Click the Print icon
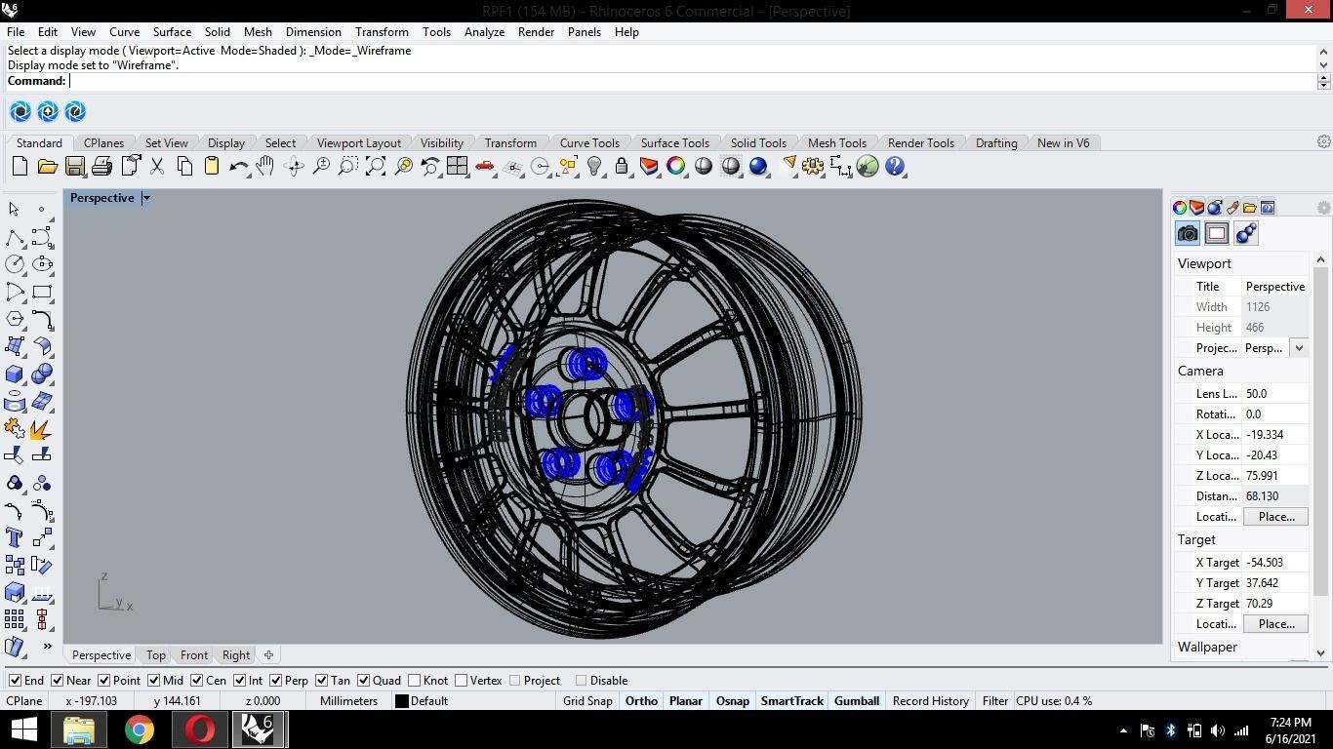Screen dimensions: 1333x749 [101, 167]
